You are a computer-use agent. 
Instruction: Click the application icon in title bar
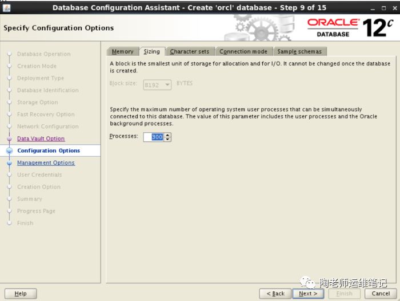(6, 8)
